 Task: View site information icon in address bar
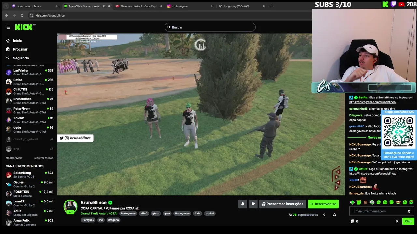click(31, 15)
